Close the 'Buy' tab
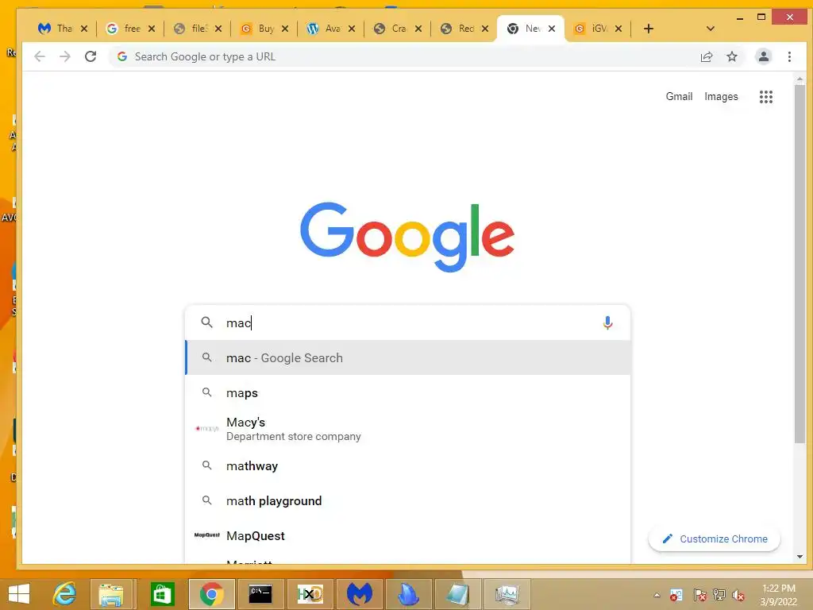 click(285, 29)
